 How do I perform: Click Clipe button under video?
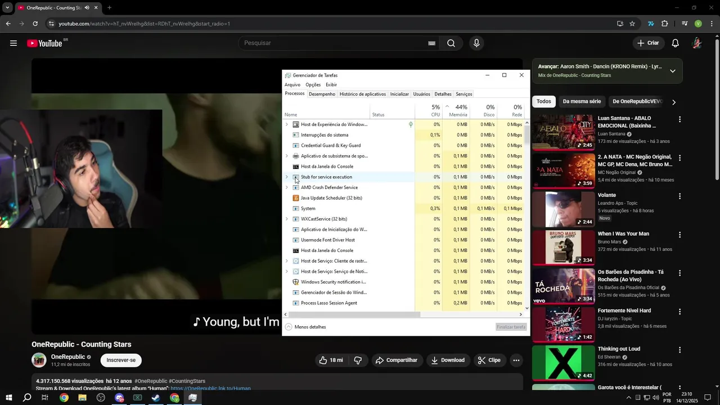click(489, 360)
